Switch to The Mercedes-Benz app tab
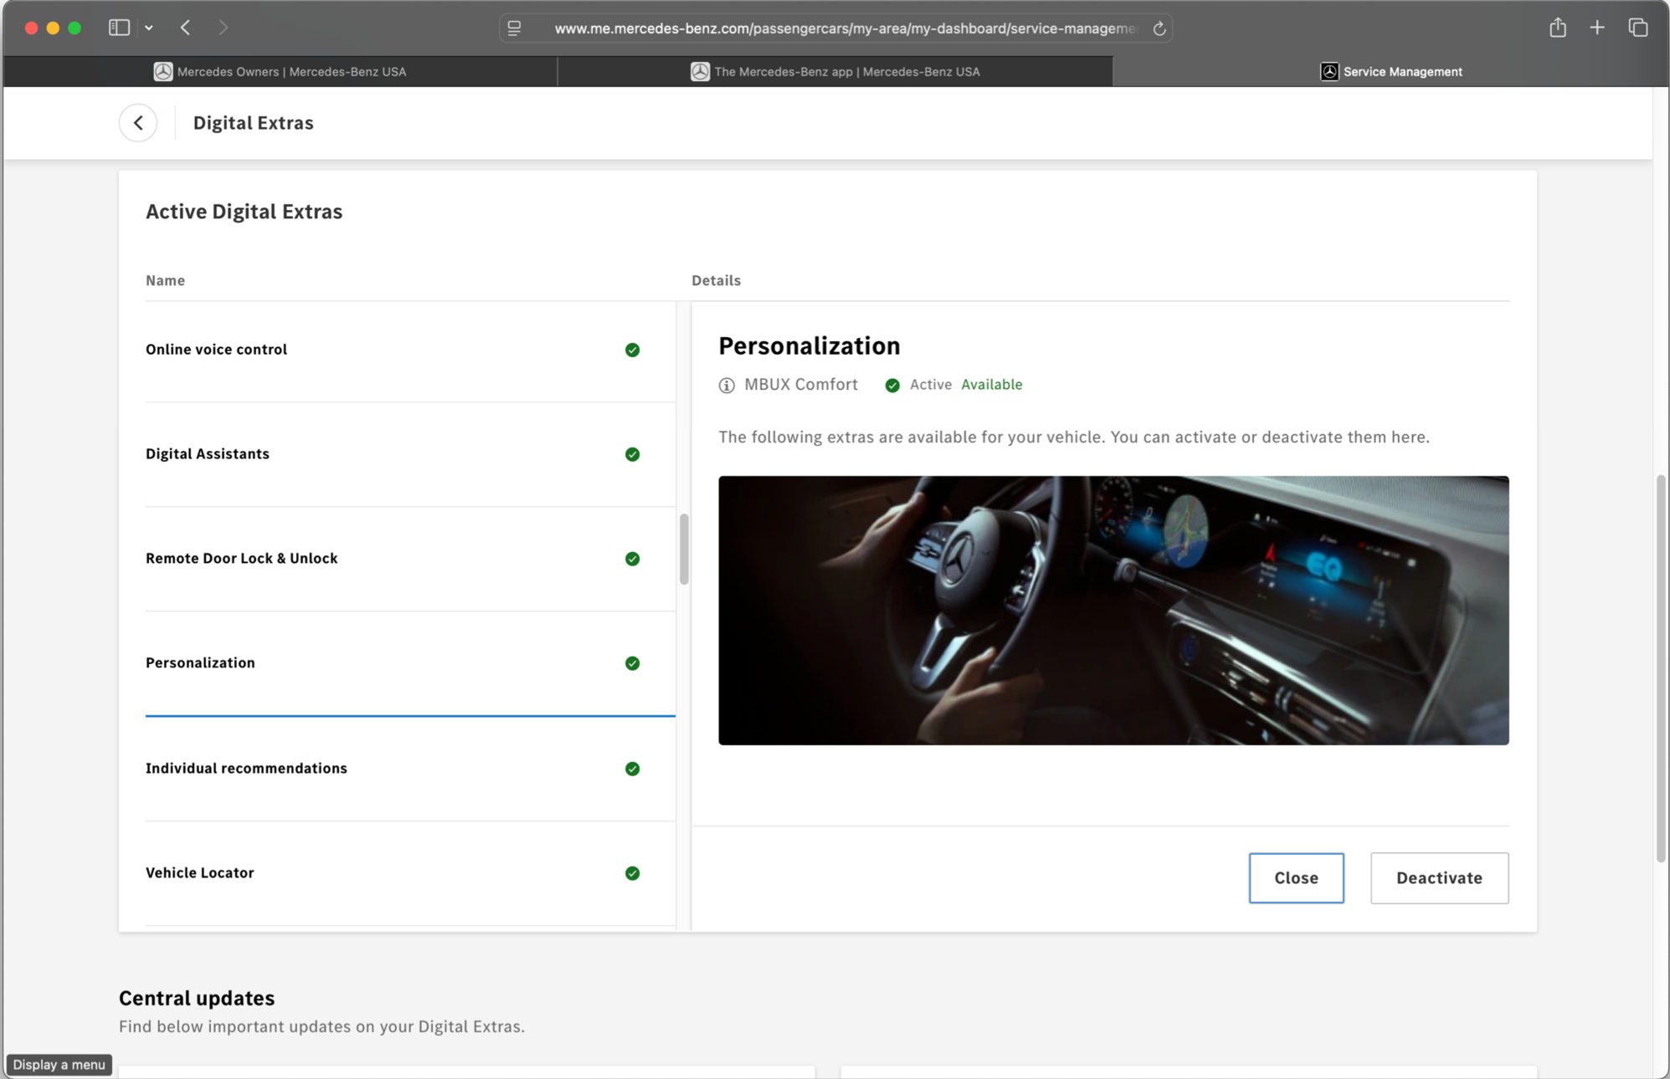The height and width of the screenshot is (1079, 1670). coord(835,72)
